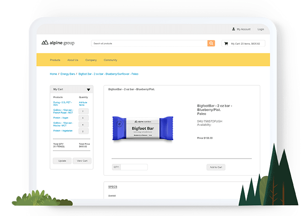This screenshot has width=306, height=216.
Task: Click quantity box for GoBrew French Roast
Action: tap(83, 111)
